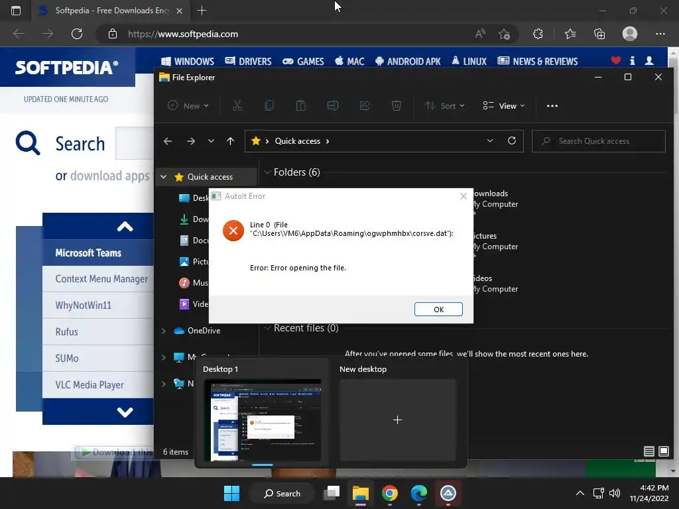Viewport: 679px width, 509px height.
Task: Go back in File Explorer navigation
Action: (x=168, y=141)
